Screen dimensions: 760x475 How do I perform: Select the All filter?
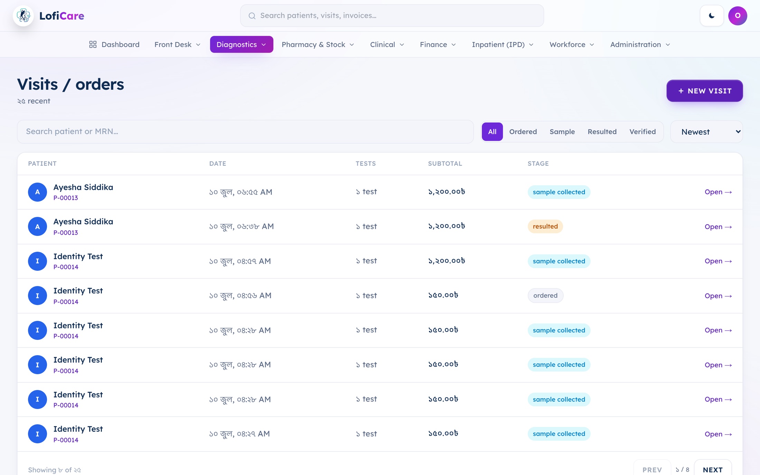click(492, 132)
